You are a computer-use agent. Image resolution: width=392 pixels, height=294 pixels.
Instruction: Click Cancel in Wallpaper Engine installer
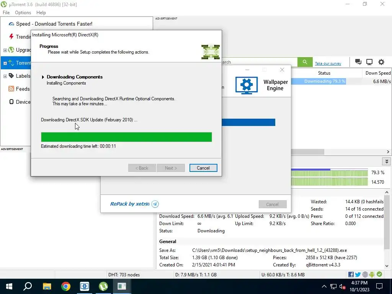click(273, 204)
